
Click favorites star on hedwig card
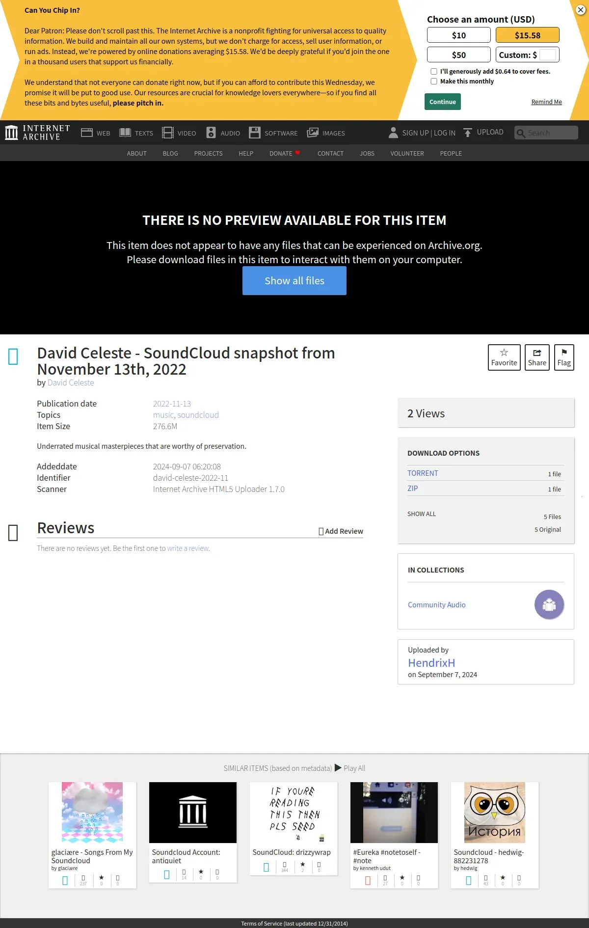click(x=503, y=877)
